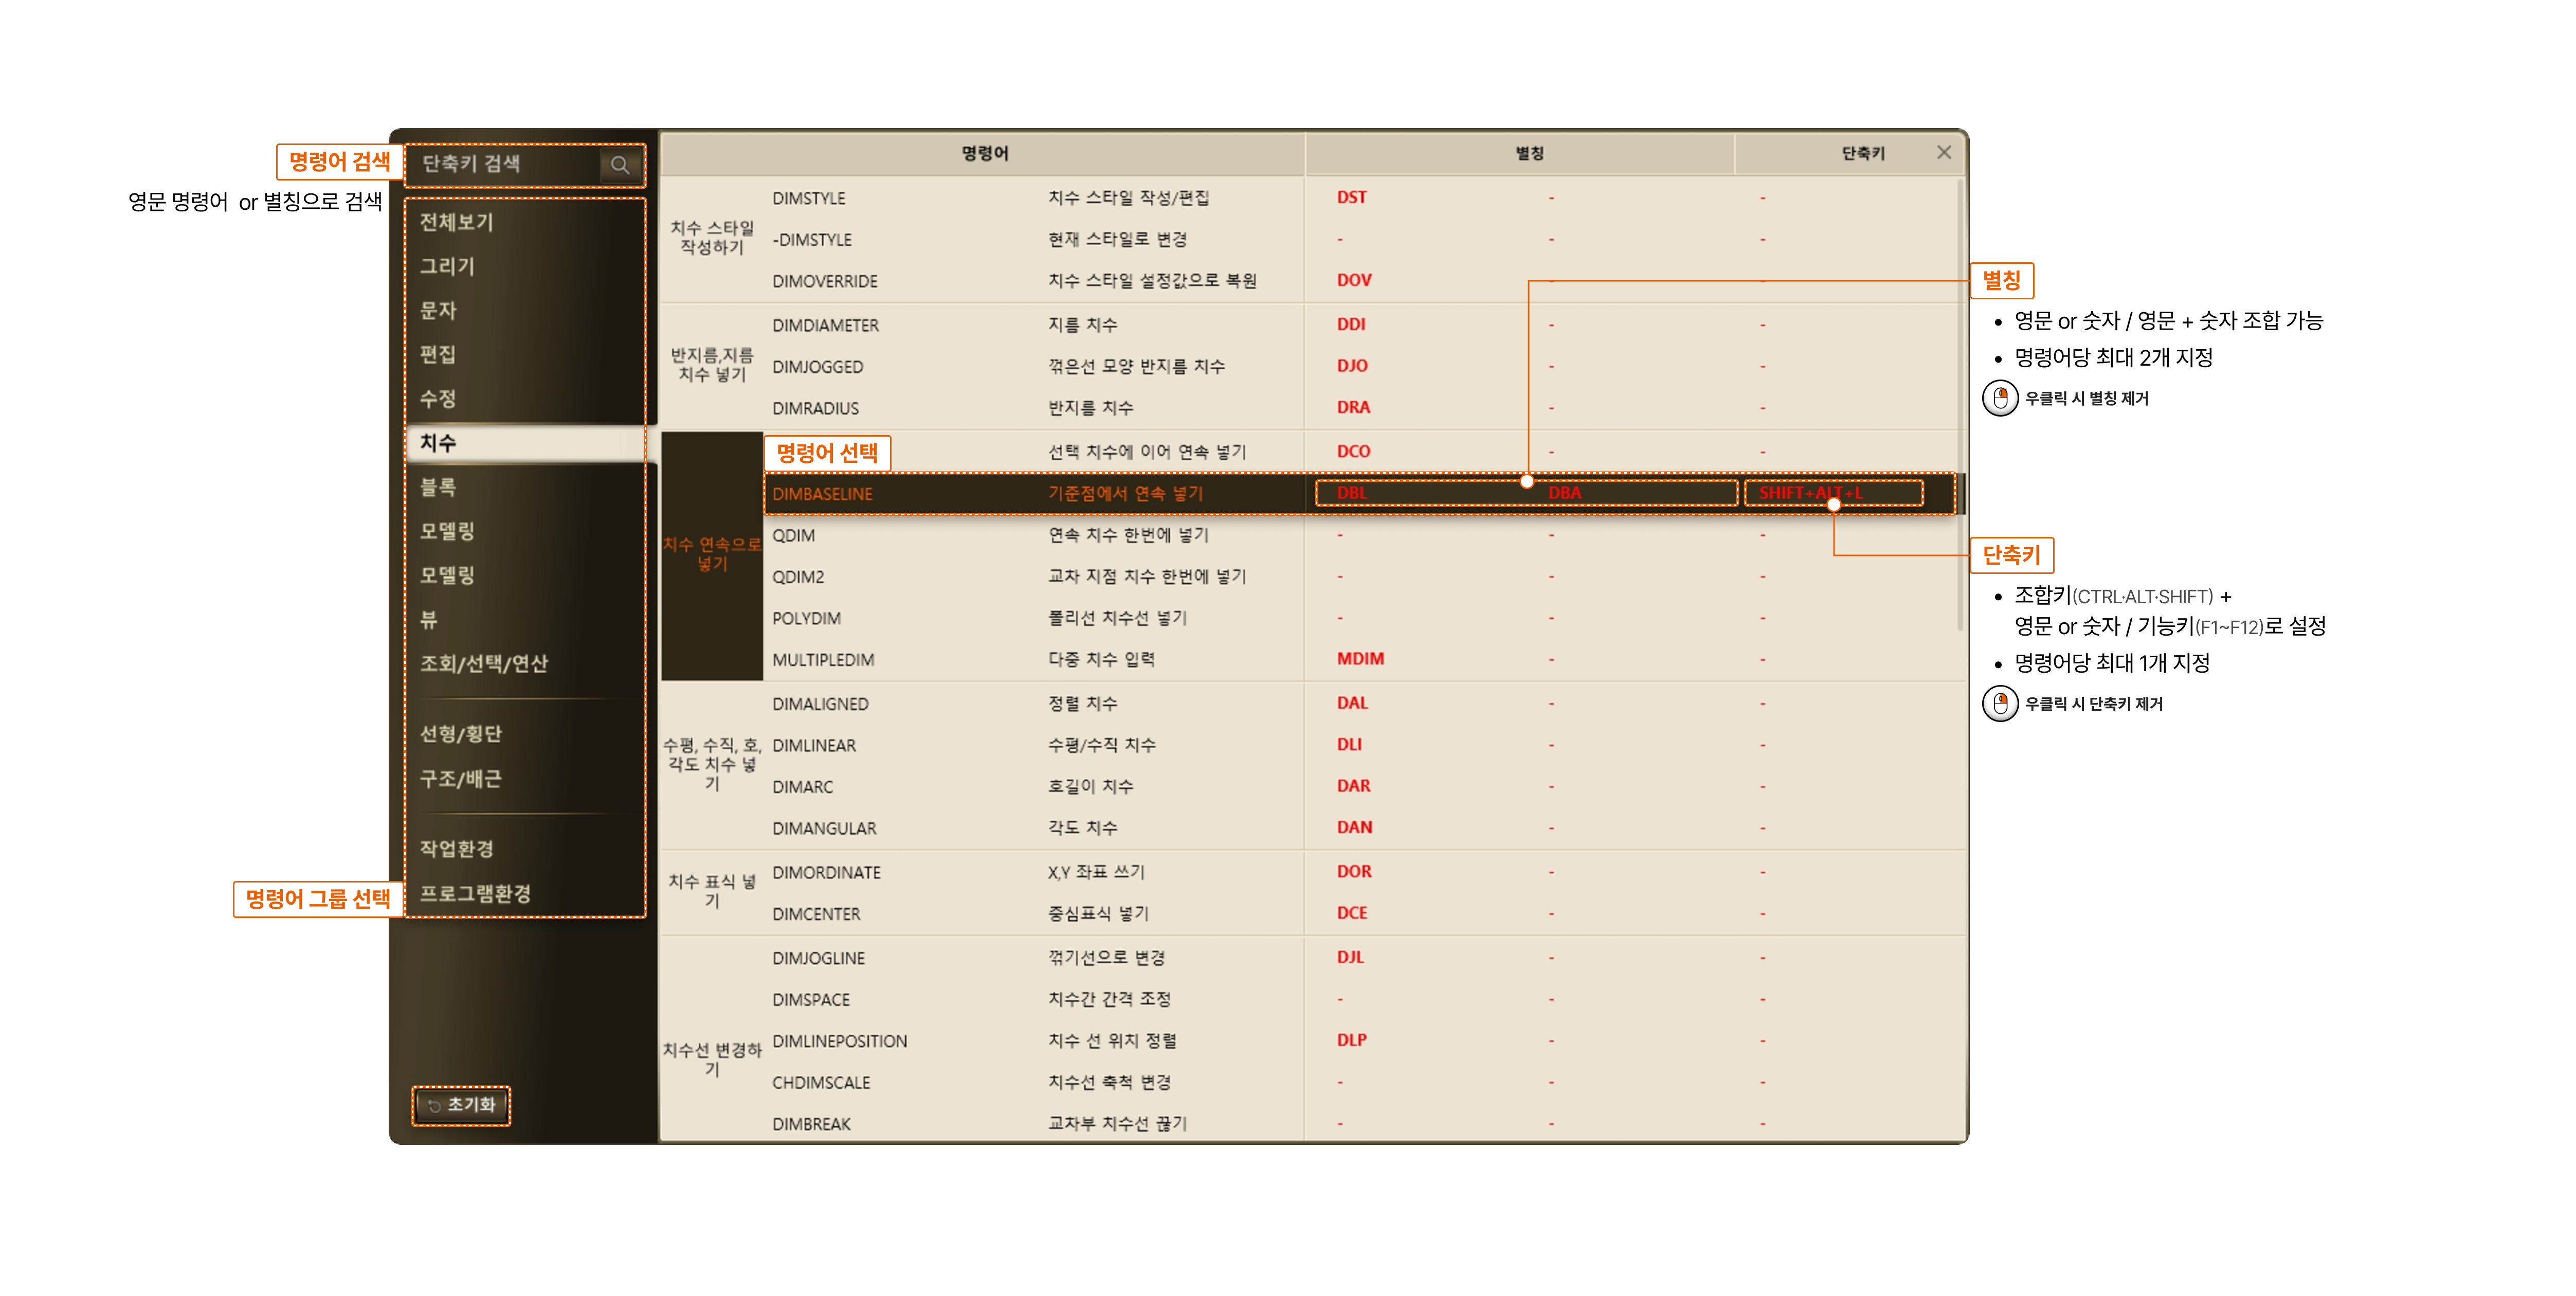The height and width of the screenshot is (1296, 2576).
Task: Click the upper mouse icon at right
Action: pos(2000,398)
